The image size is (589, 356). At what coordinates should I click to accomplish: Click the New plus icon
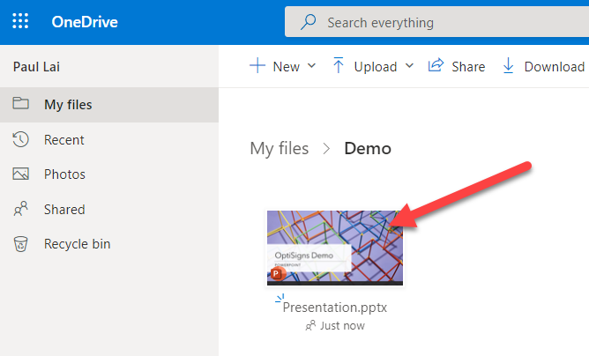(257, 66)
